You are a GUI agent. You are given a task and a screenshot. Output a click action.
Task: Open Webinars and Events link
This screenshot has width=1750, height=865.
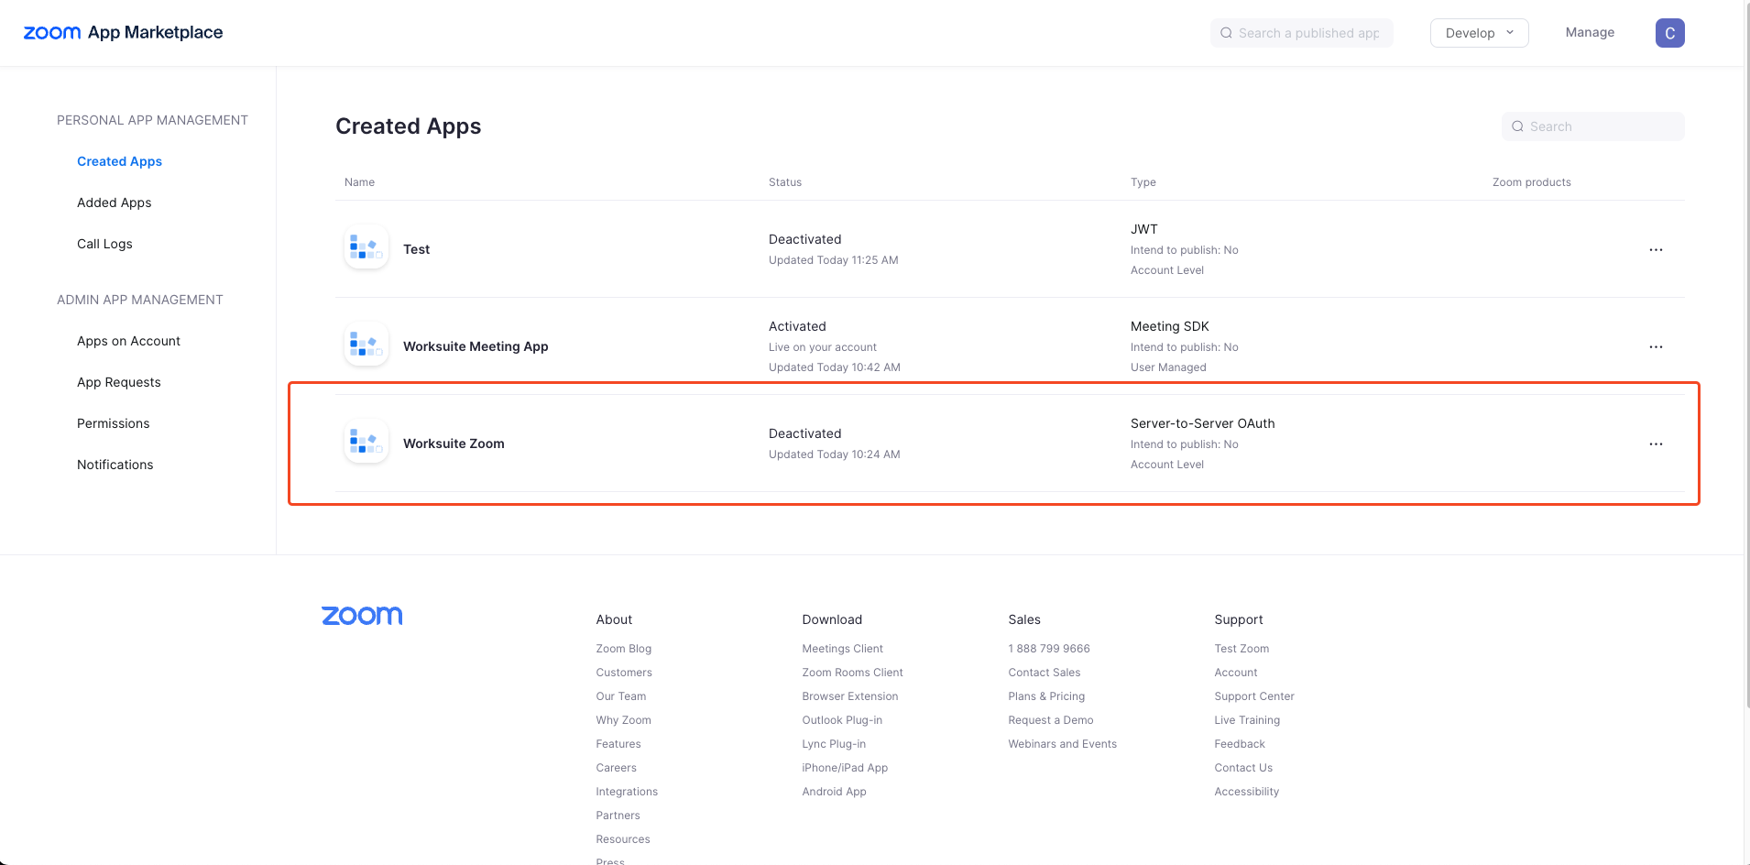pyautogui.click(x=1062, y=744)
